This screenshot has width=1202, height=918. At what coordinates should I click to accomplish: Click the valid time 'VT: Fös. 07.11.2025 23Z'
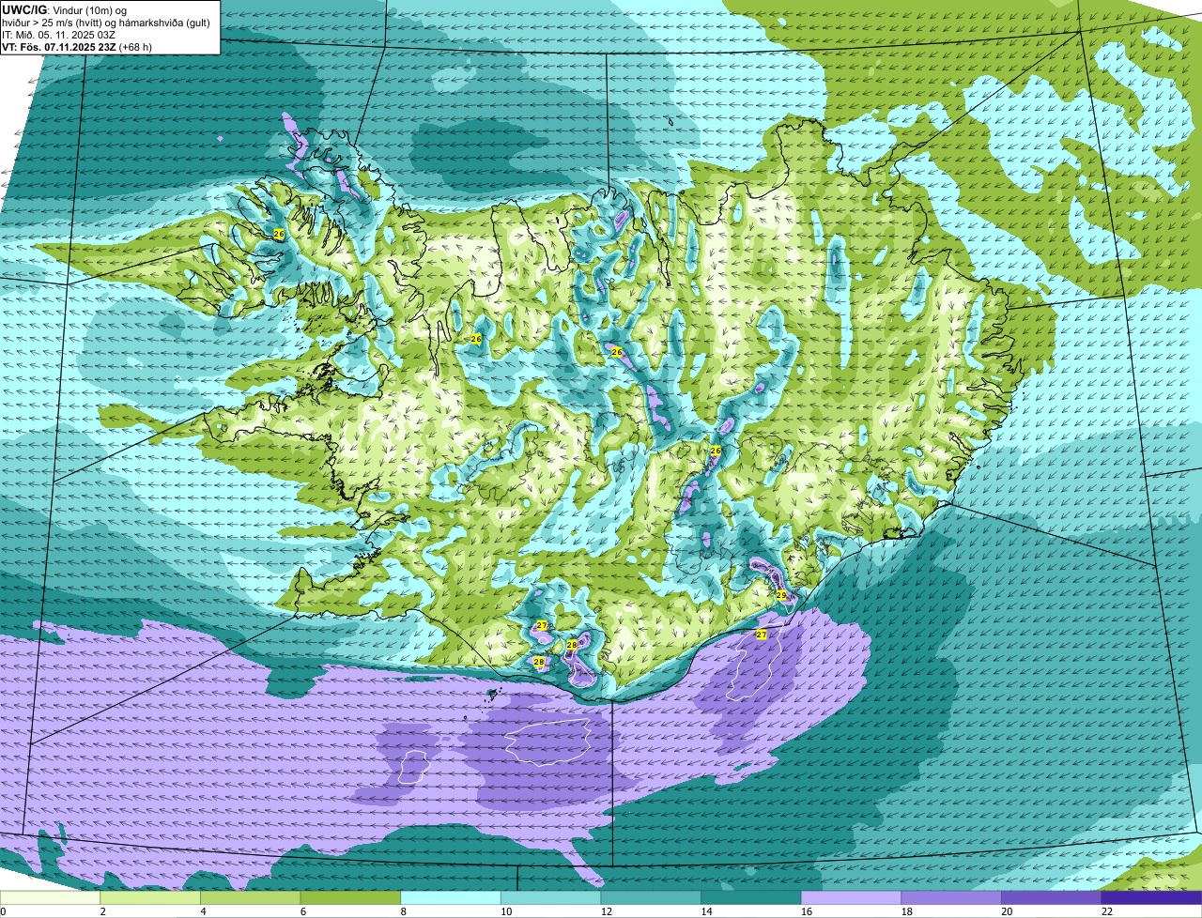point(57,46)
